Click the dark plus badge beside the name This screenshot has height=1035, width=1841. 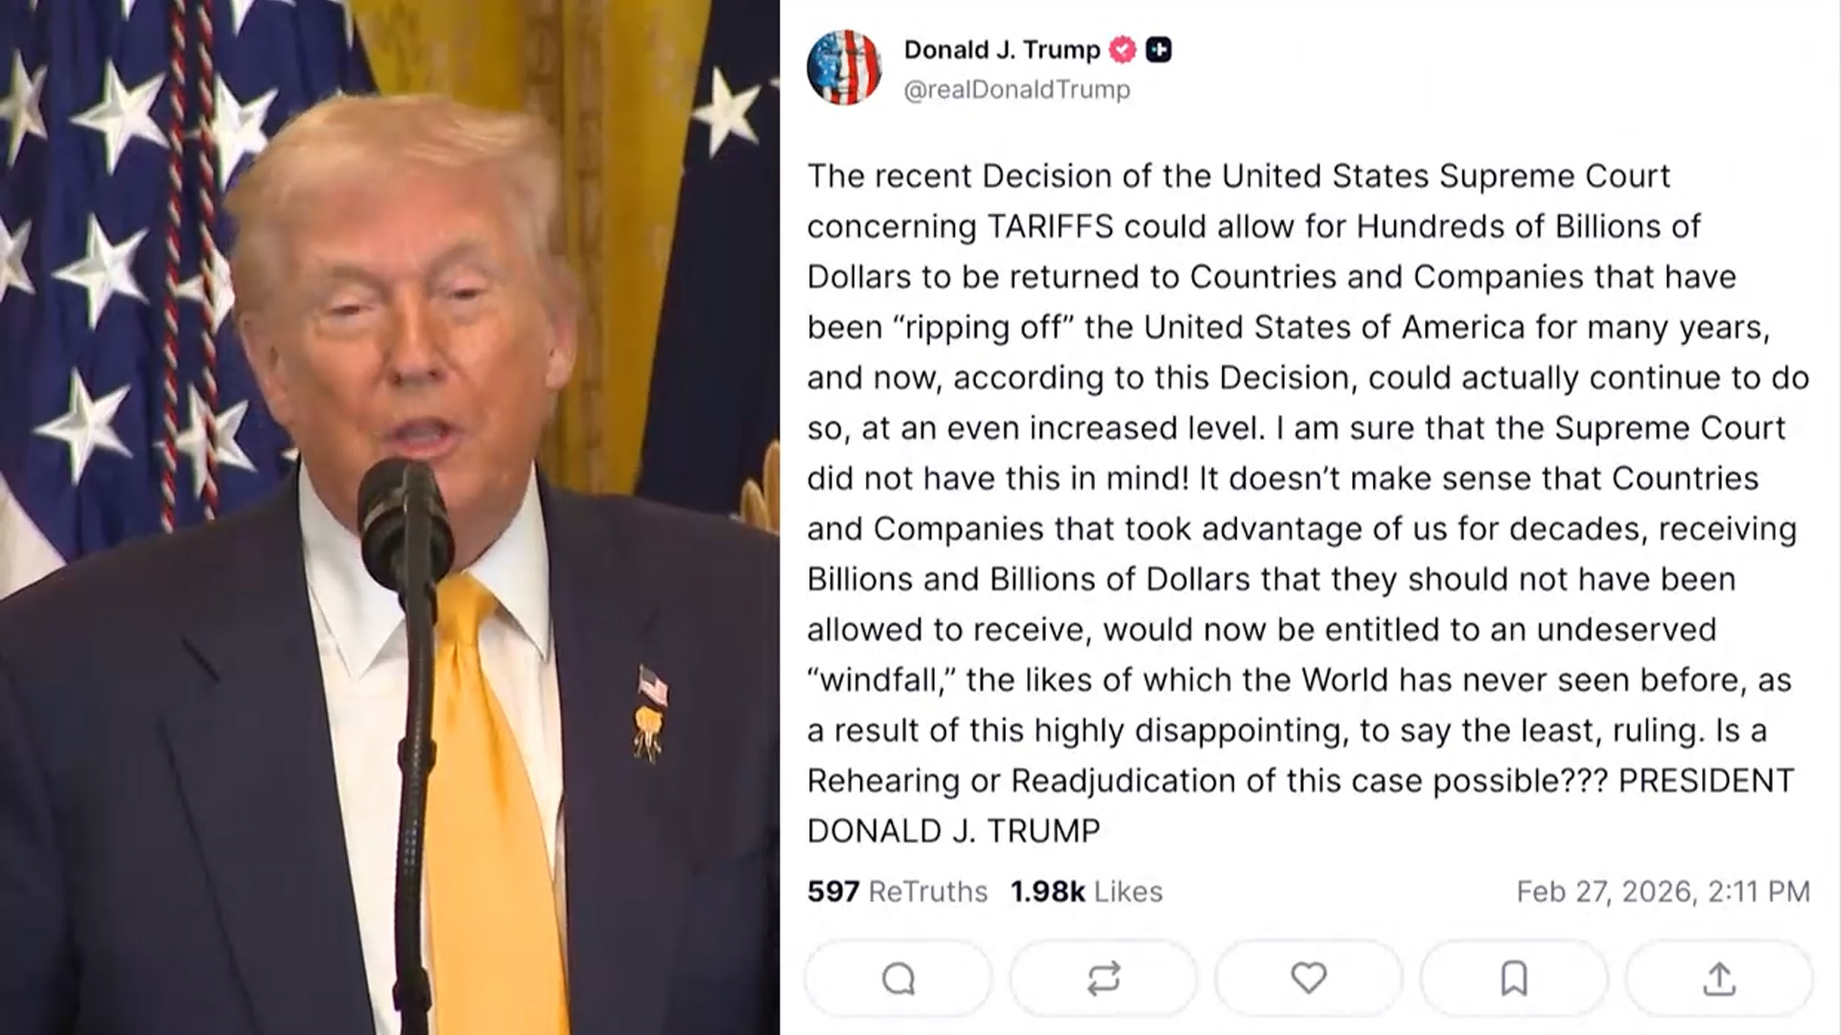point(1158,50)
